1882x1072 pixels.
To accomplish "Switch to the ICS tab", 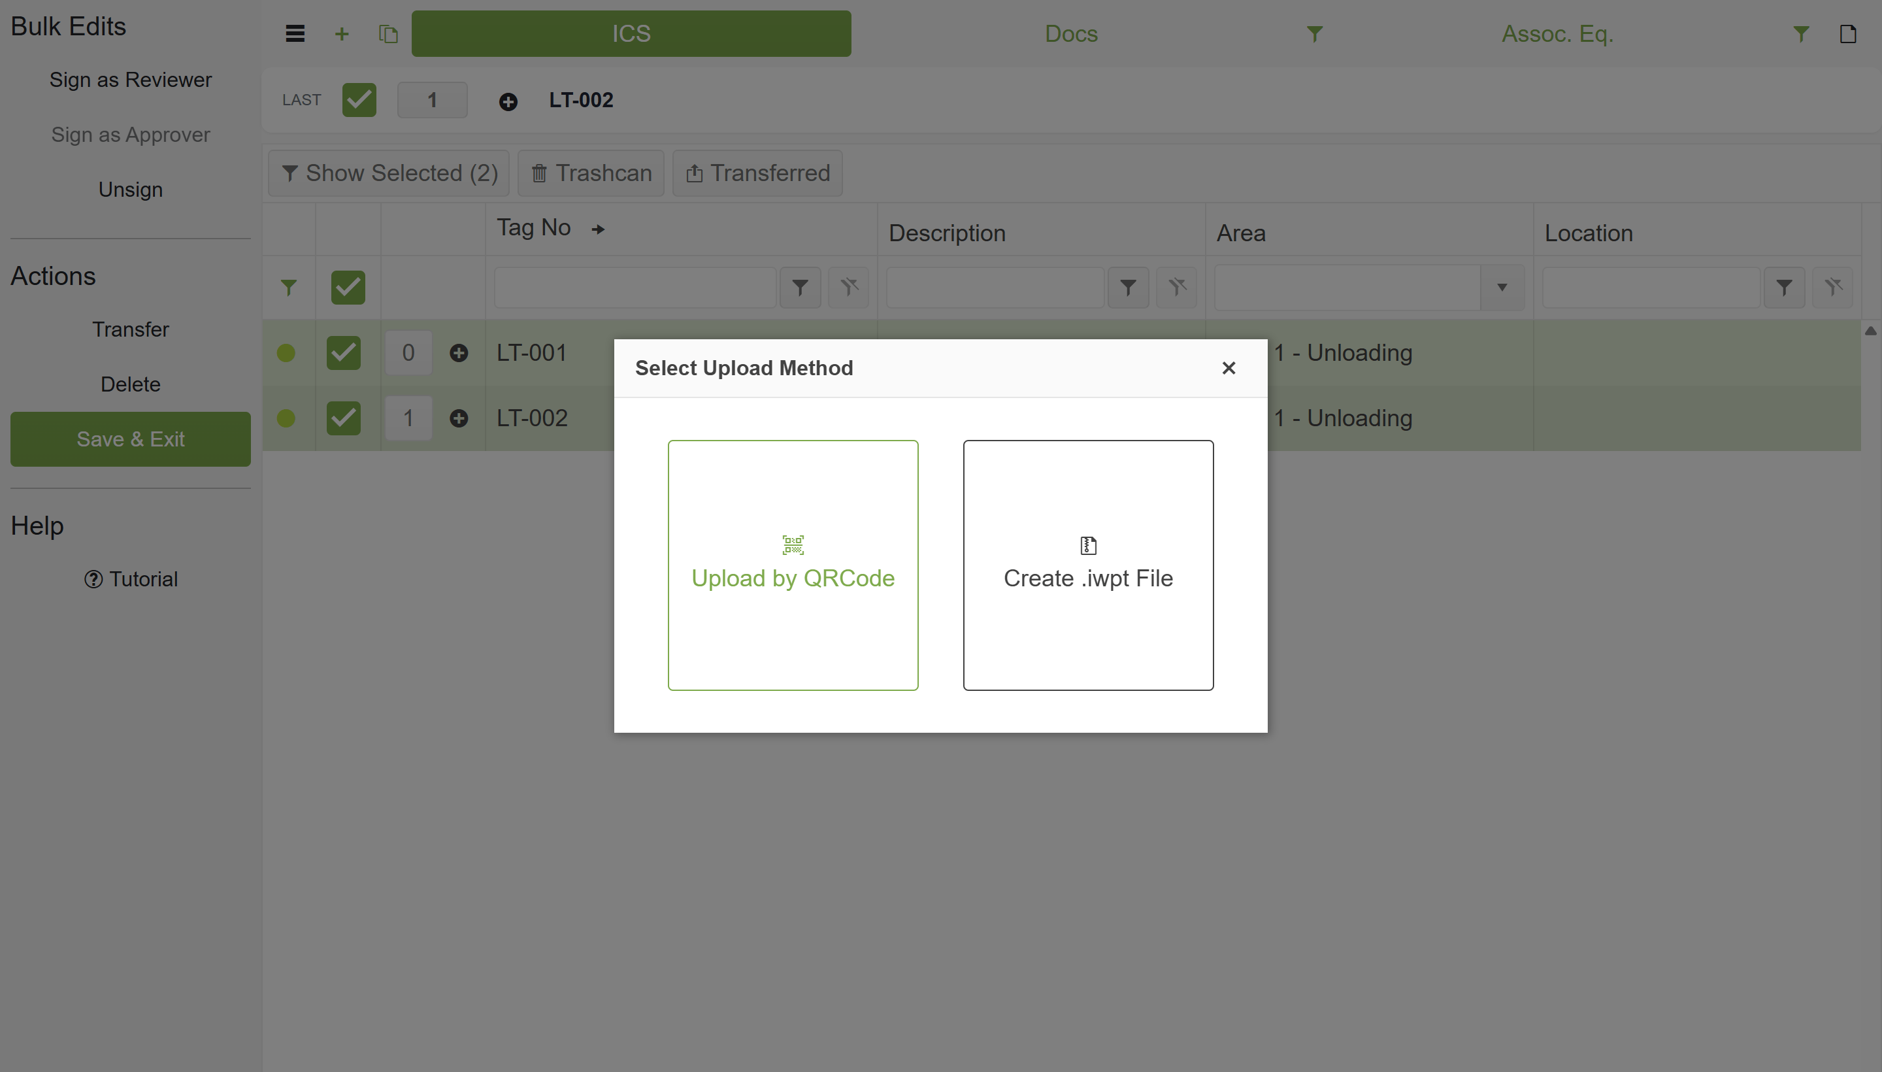I will pyautogui.click(x=631, y=34).
